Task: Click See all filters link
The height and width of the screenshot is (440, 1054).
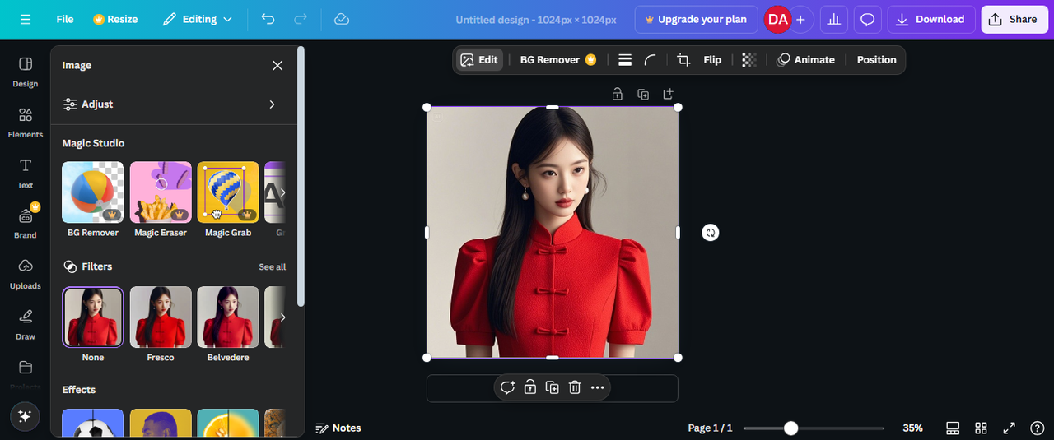Action: point(273,266)
